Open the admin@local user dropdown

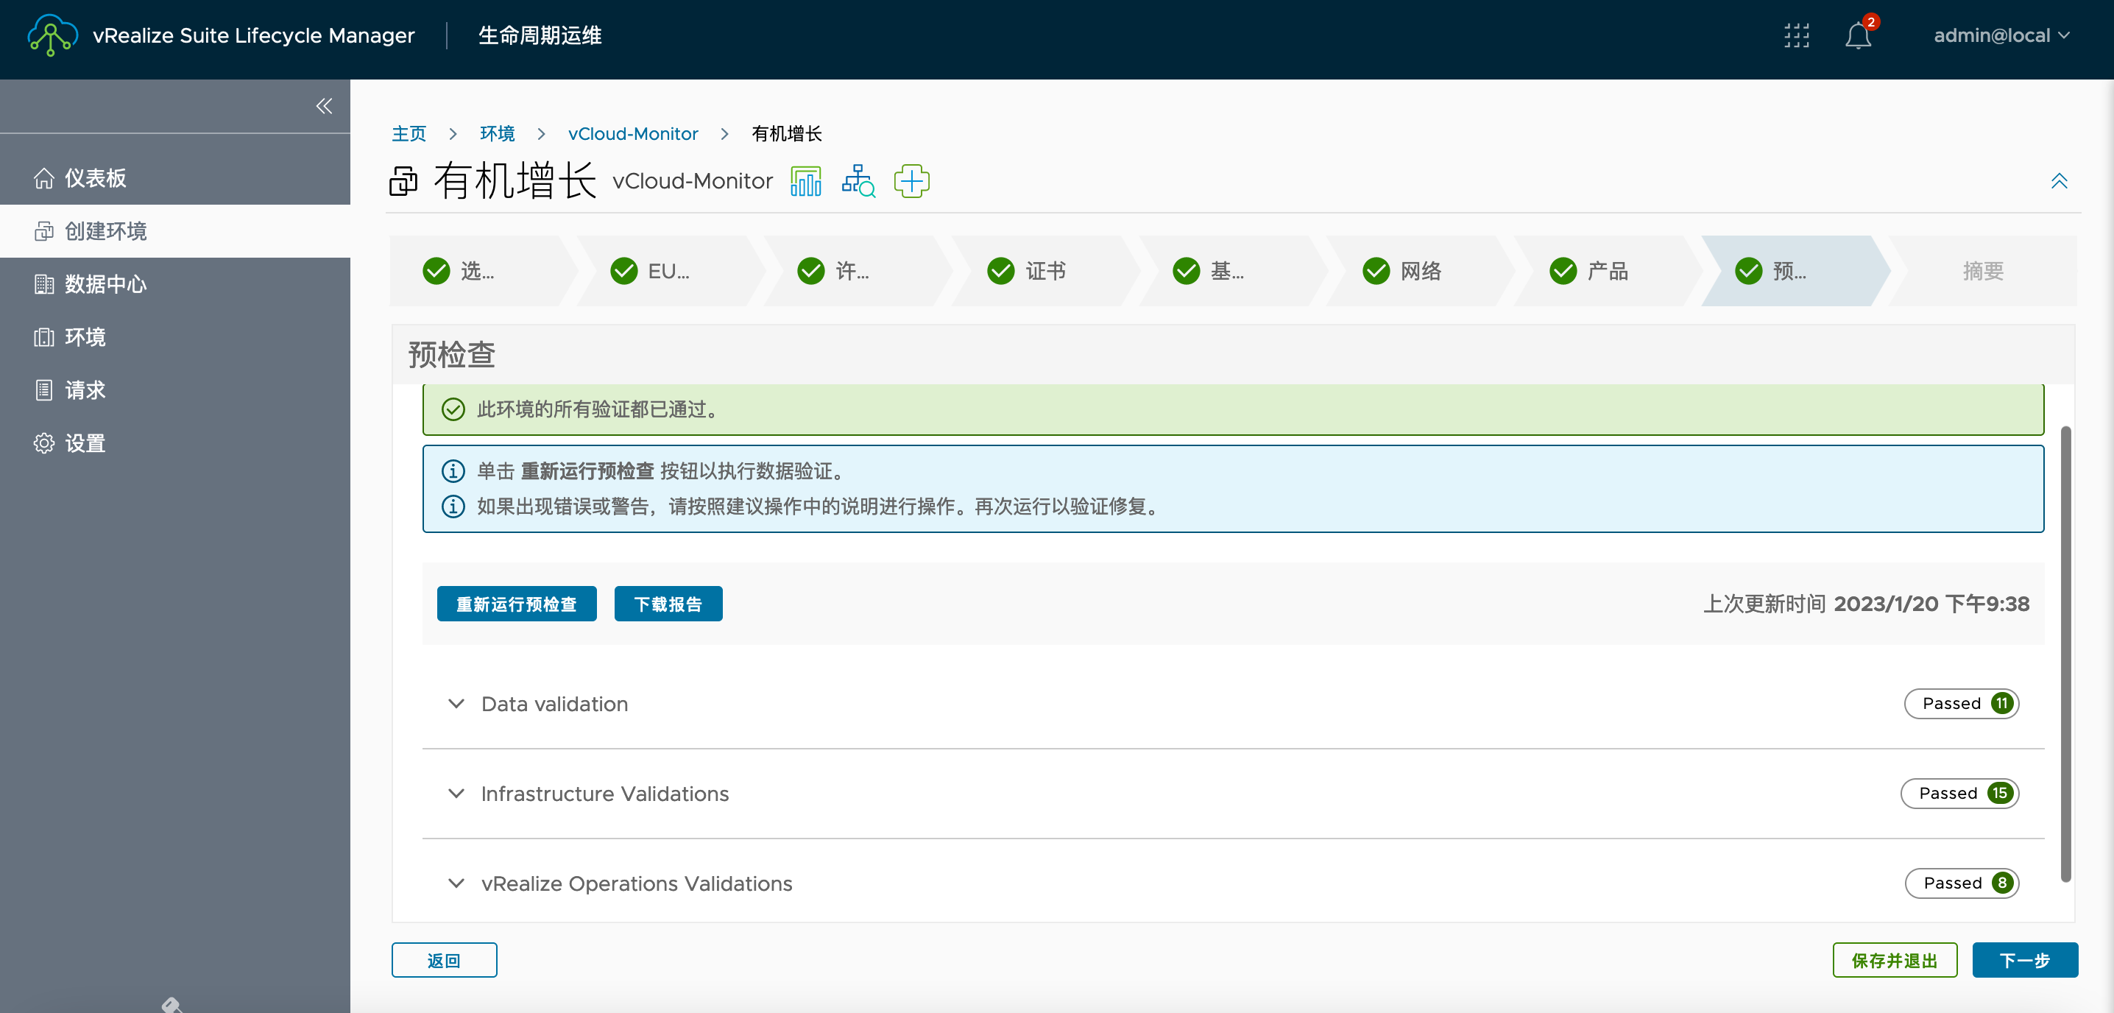(x=2001, y=35)
